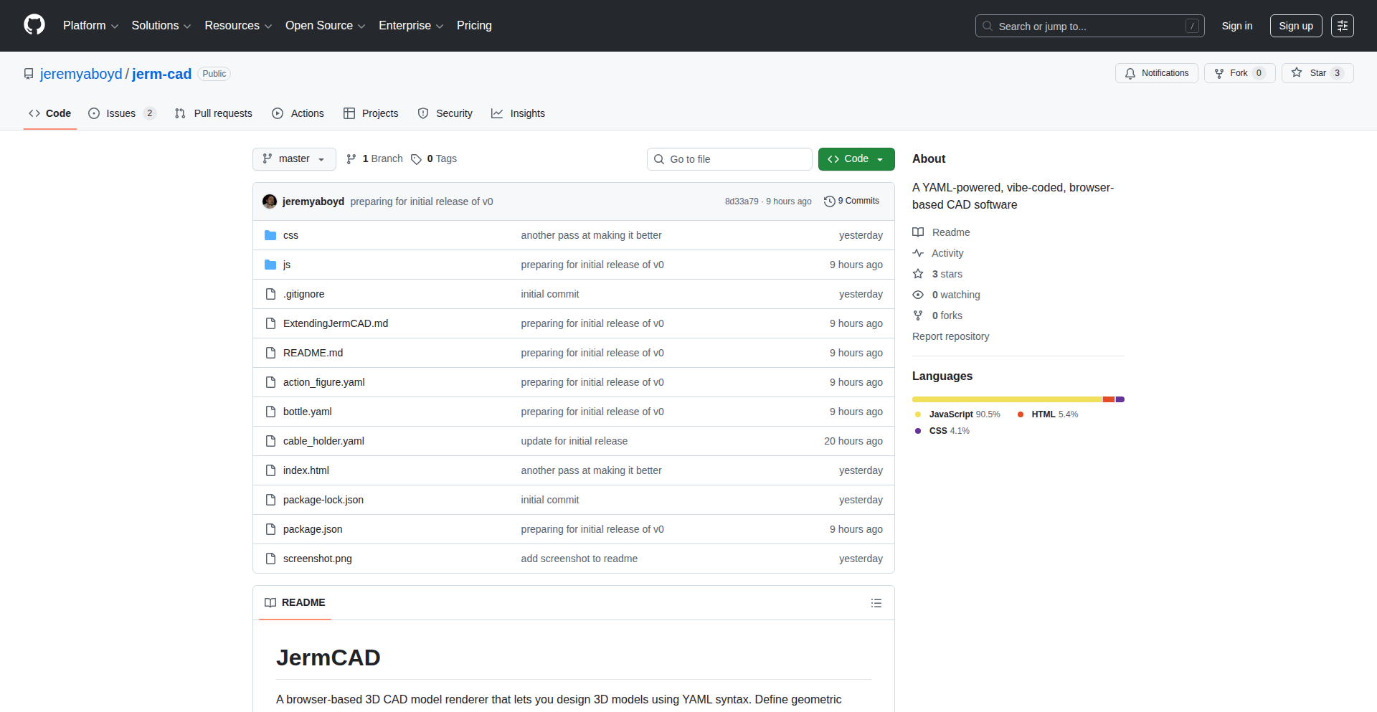The image size is (1377, 712).
Task: Click the css folder icon
Action: pos(270,235)
